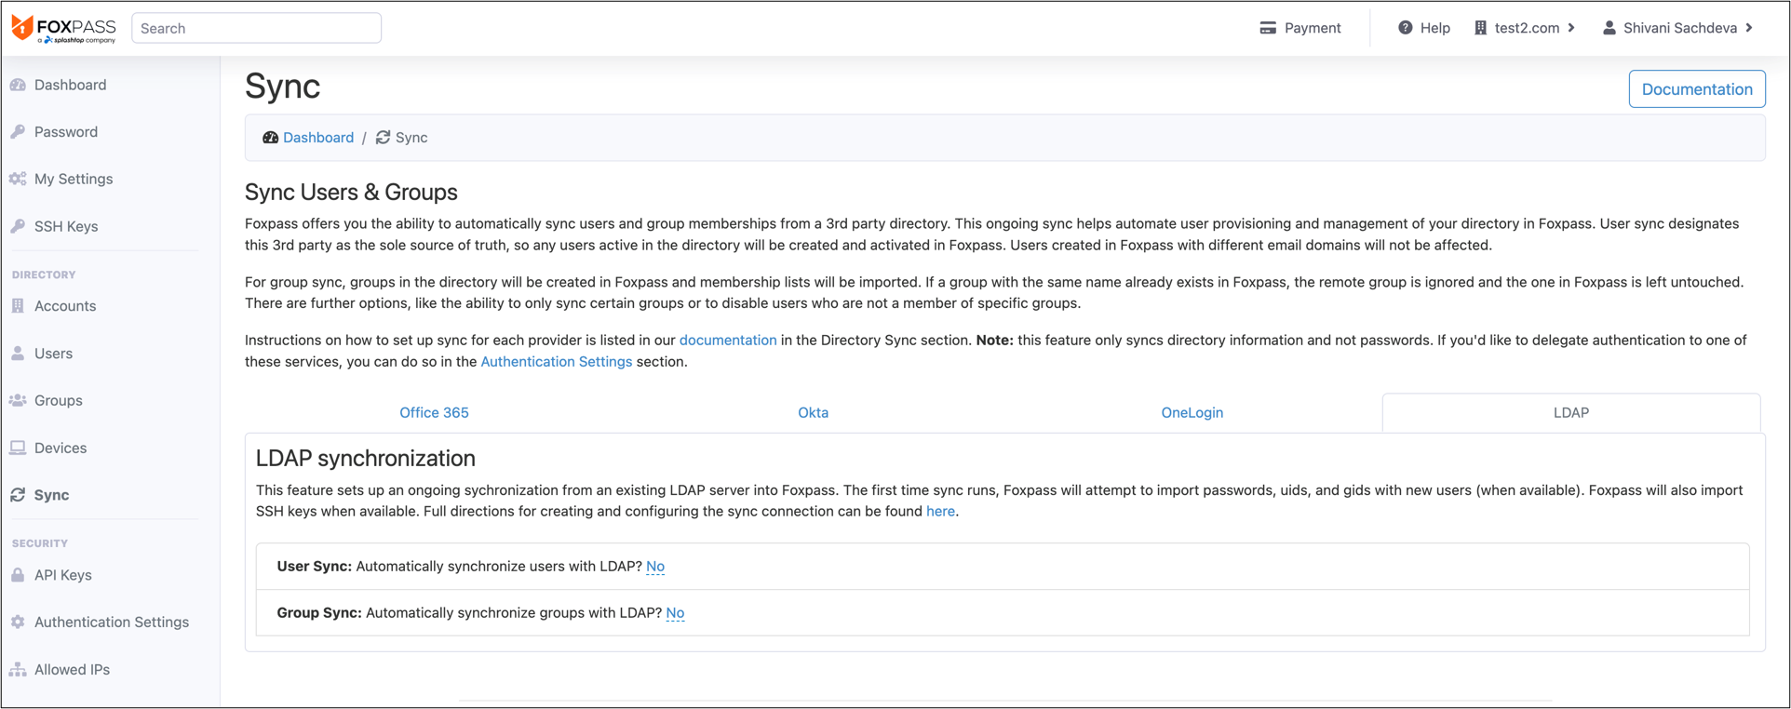The image size is (1791, 709).
Task: Expand the test2.com chevron
Action: 1571,28
